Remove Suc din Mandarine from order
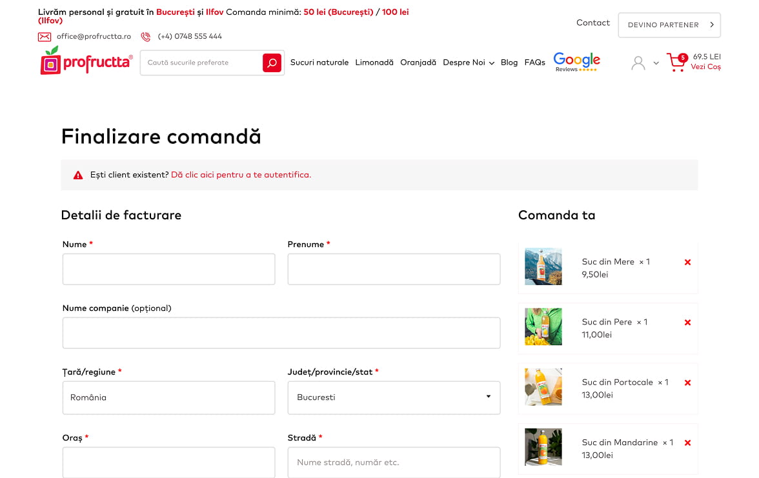759x478 pixels. click(x=687, y=443)
